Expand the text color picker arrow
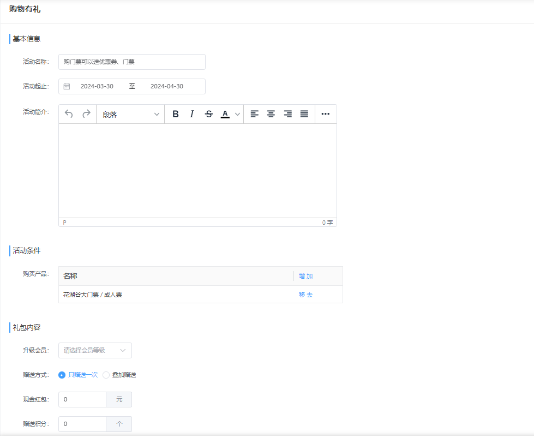534x438 pixels. pos(237,114)
